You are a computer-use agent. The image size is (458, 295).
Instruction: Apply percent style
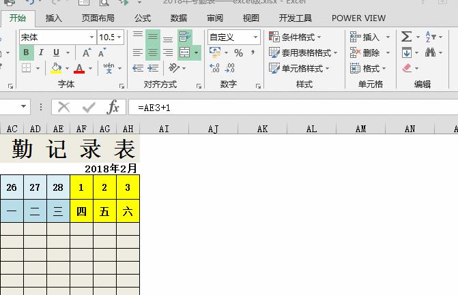click(239, 52)
